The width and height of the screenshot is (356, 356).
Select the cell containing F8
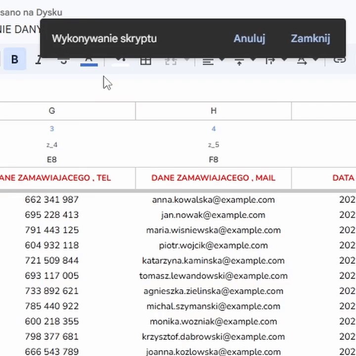coord(213,160)
